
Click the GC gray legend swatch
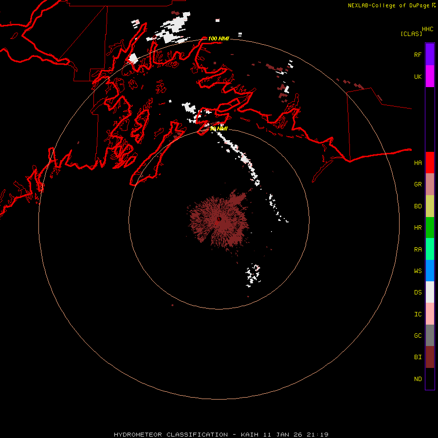tap(430, 335)
